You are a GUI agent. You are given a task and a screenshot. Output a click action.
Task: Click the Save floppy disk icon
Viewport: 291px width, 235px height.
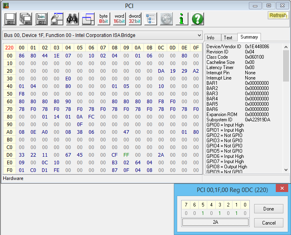tap(10, 19)
